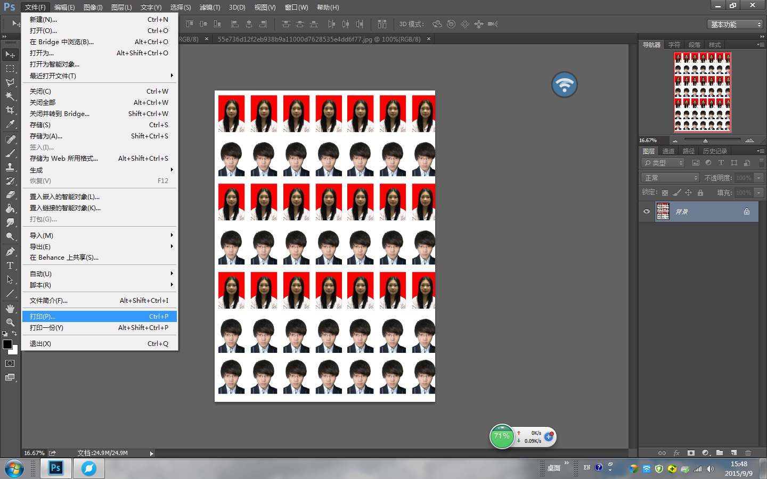Viewport: 767px width, 479px height.
Task: Select the Path Selection tool
Action: tap(10, 279)
